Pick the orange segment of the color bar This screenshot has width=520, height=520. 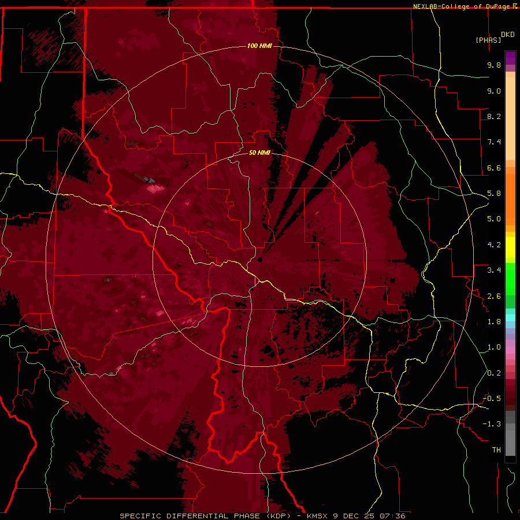[510, 200]
